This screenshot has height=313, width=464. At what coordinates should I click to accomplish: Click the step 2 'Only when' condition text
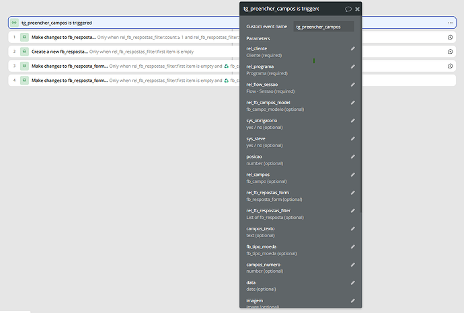click(x=141, y=52)
